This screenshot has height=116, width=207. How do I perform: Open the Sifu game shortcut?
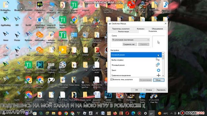click(120, 96)
